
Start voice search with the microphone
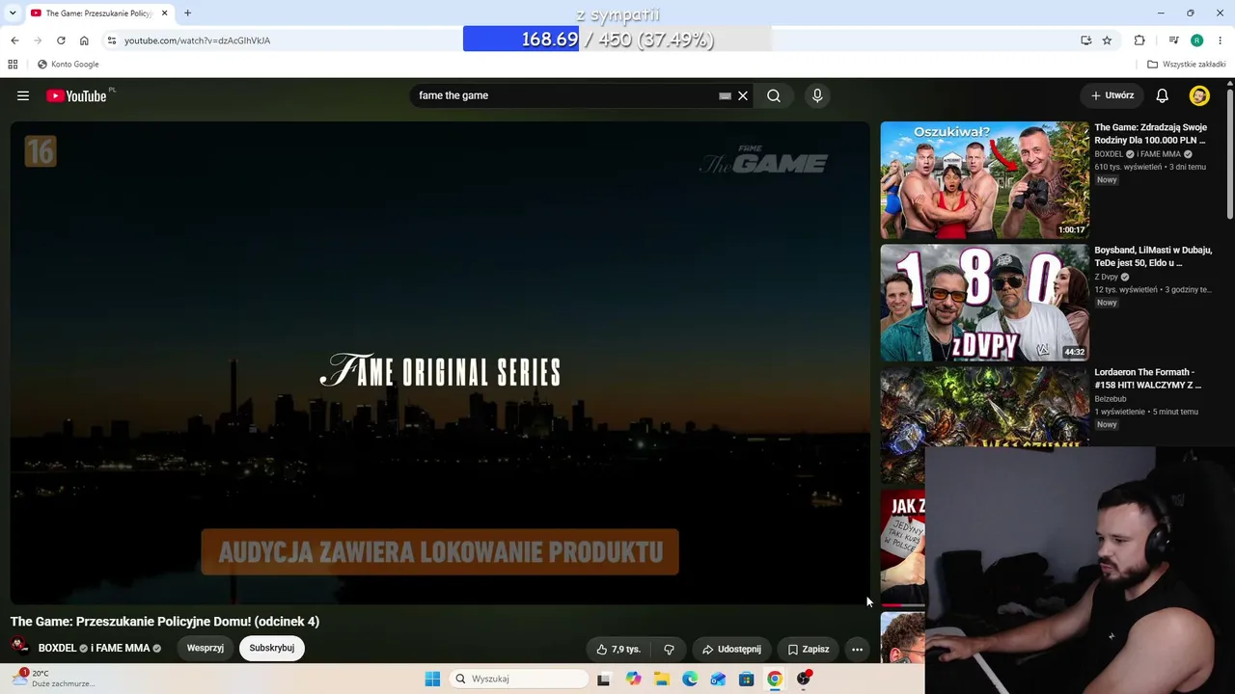[817, 95]
